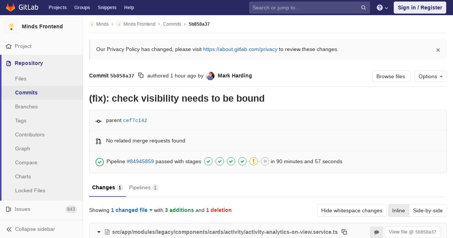Click Hide whitespace changes button
The height and width of the screenshot is (238, 453).
[x=351, y=210]
